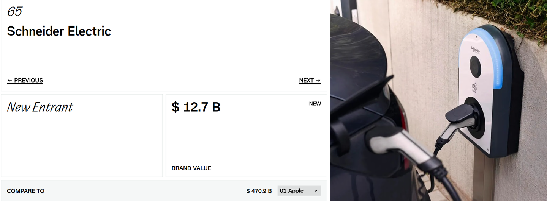Click the round sensor on charger front
Screen dimensions: 547x201
475,67
